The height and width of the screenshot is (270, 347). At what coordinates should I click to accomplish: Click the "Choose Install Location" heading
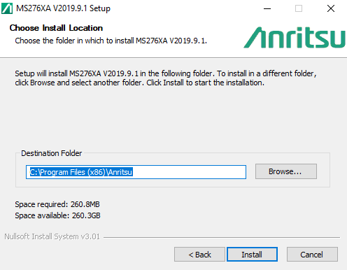click(x=56, y=28)
